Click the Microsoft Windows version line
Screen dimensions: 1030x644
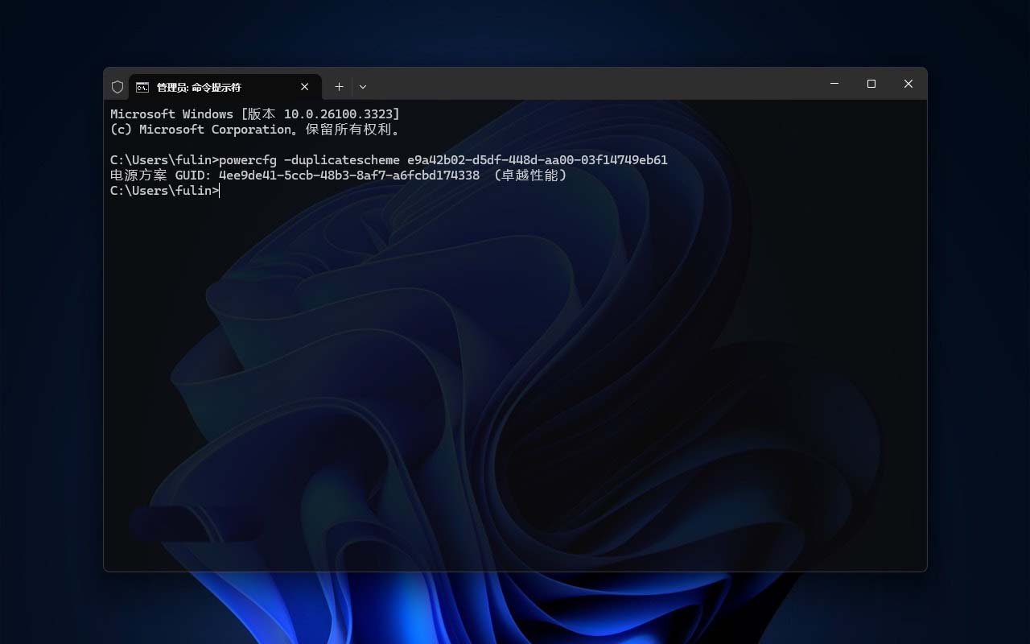(x=255, y=114)
